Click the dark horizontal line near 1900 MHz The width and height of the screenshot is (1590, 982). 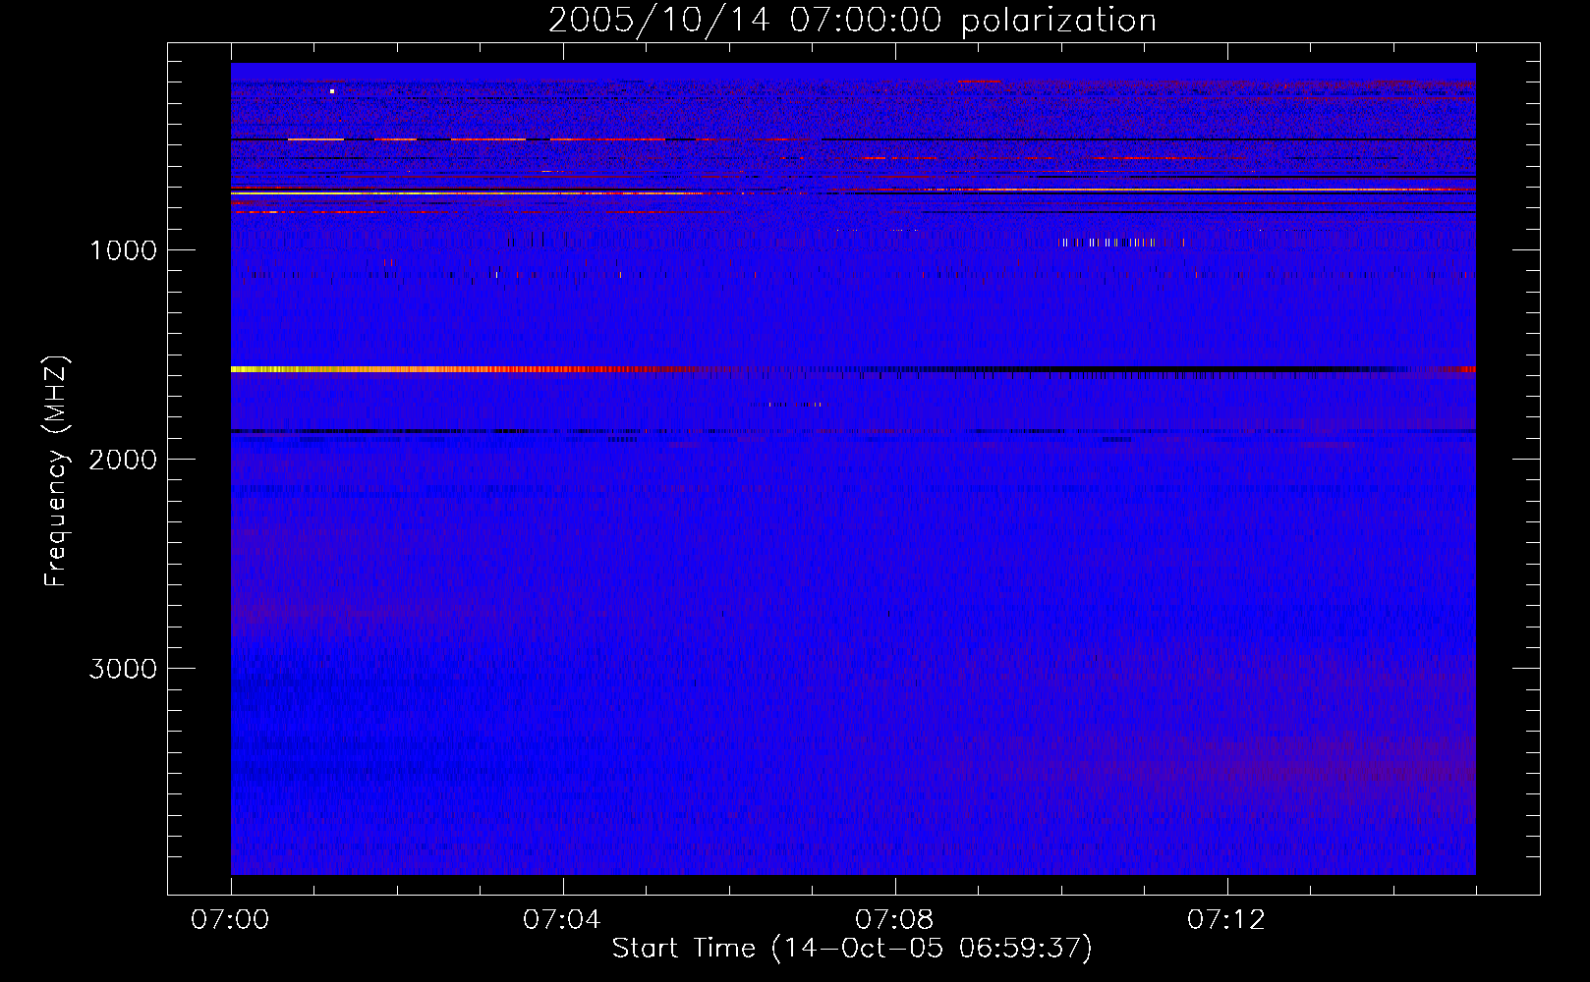point(853,431)
